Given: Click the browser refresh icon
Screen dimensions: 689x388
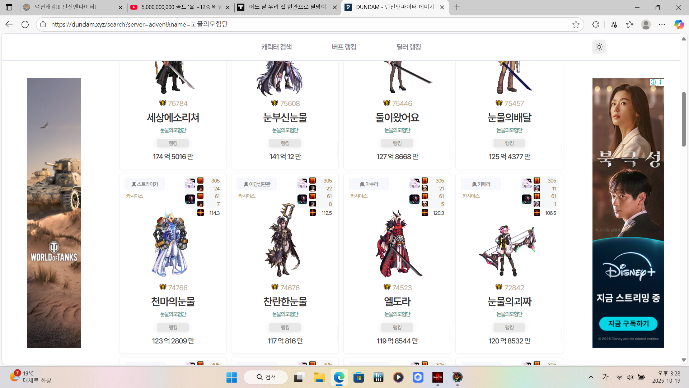Looking at the screenshot, I should coord(25,24).
